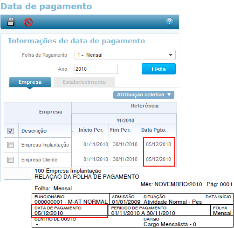Select Data Pgto. cell for Empresa Cliente
This screenshot has height=228, width=234.
pyautogui.click(x=158, y=159)
